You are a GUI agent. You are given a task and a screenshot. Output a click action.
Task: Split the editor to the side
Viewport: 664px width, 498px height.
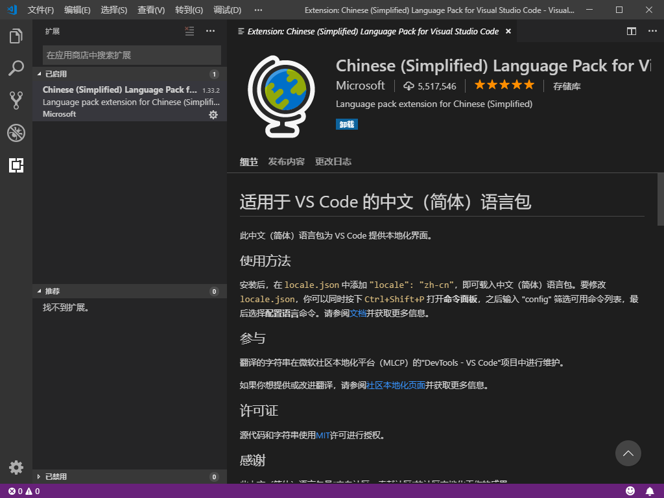click(632, 31)
